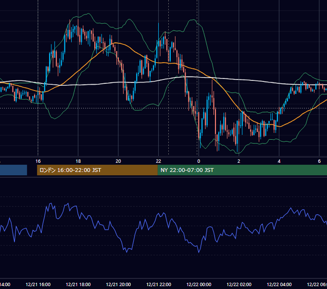The height and width of the screenshot is (289, 327).
Task: Click the 12/21 18:00 date label
Action: [78, 284]
